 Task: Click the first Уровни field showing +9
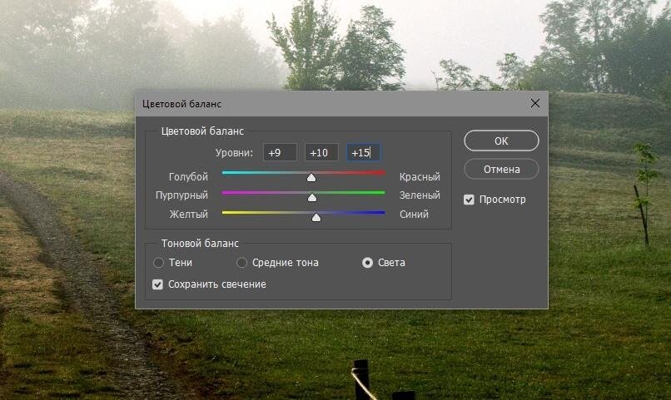[280, 152]
